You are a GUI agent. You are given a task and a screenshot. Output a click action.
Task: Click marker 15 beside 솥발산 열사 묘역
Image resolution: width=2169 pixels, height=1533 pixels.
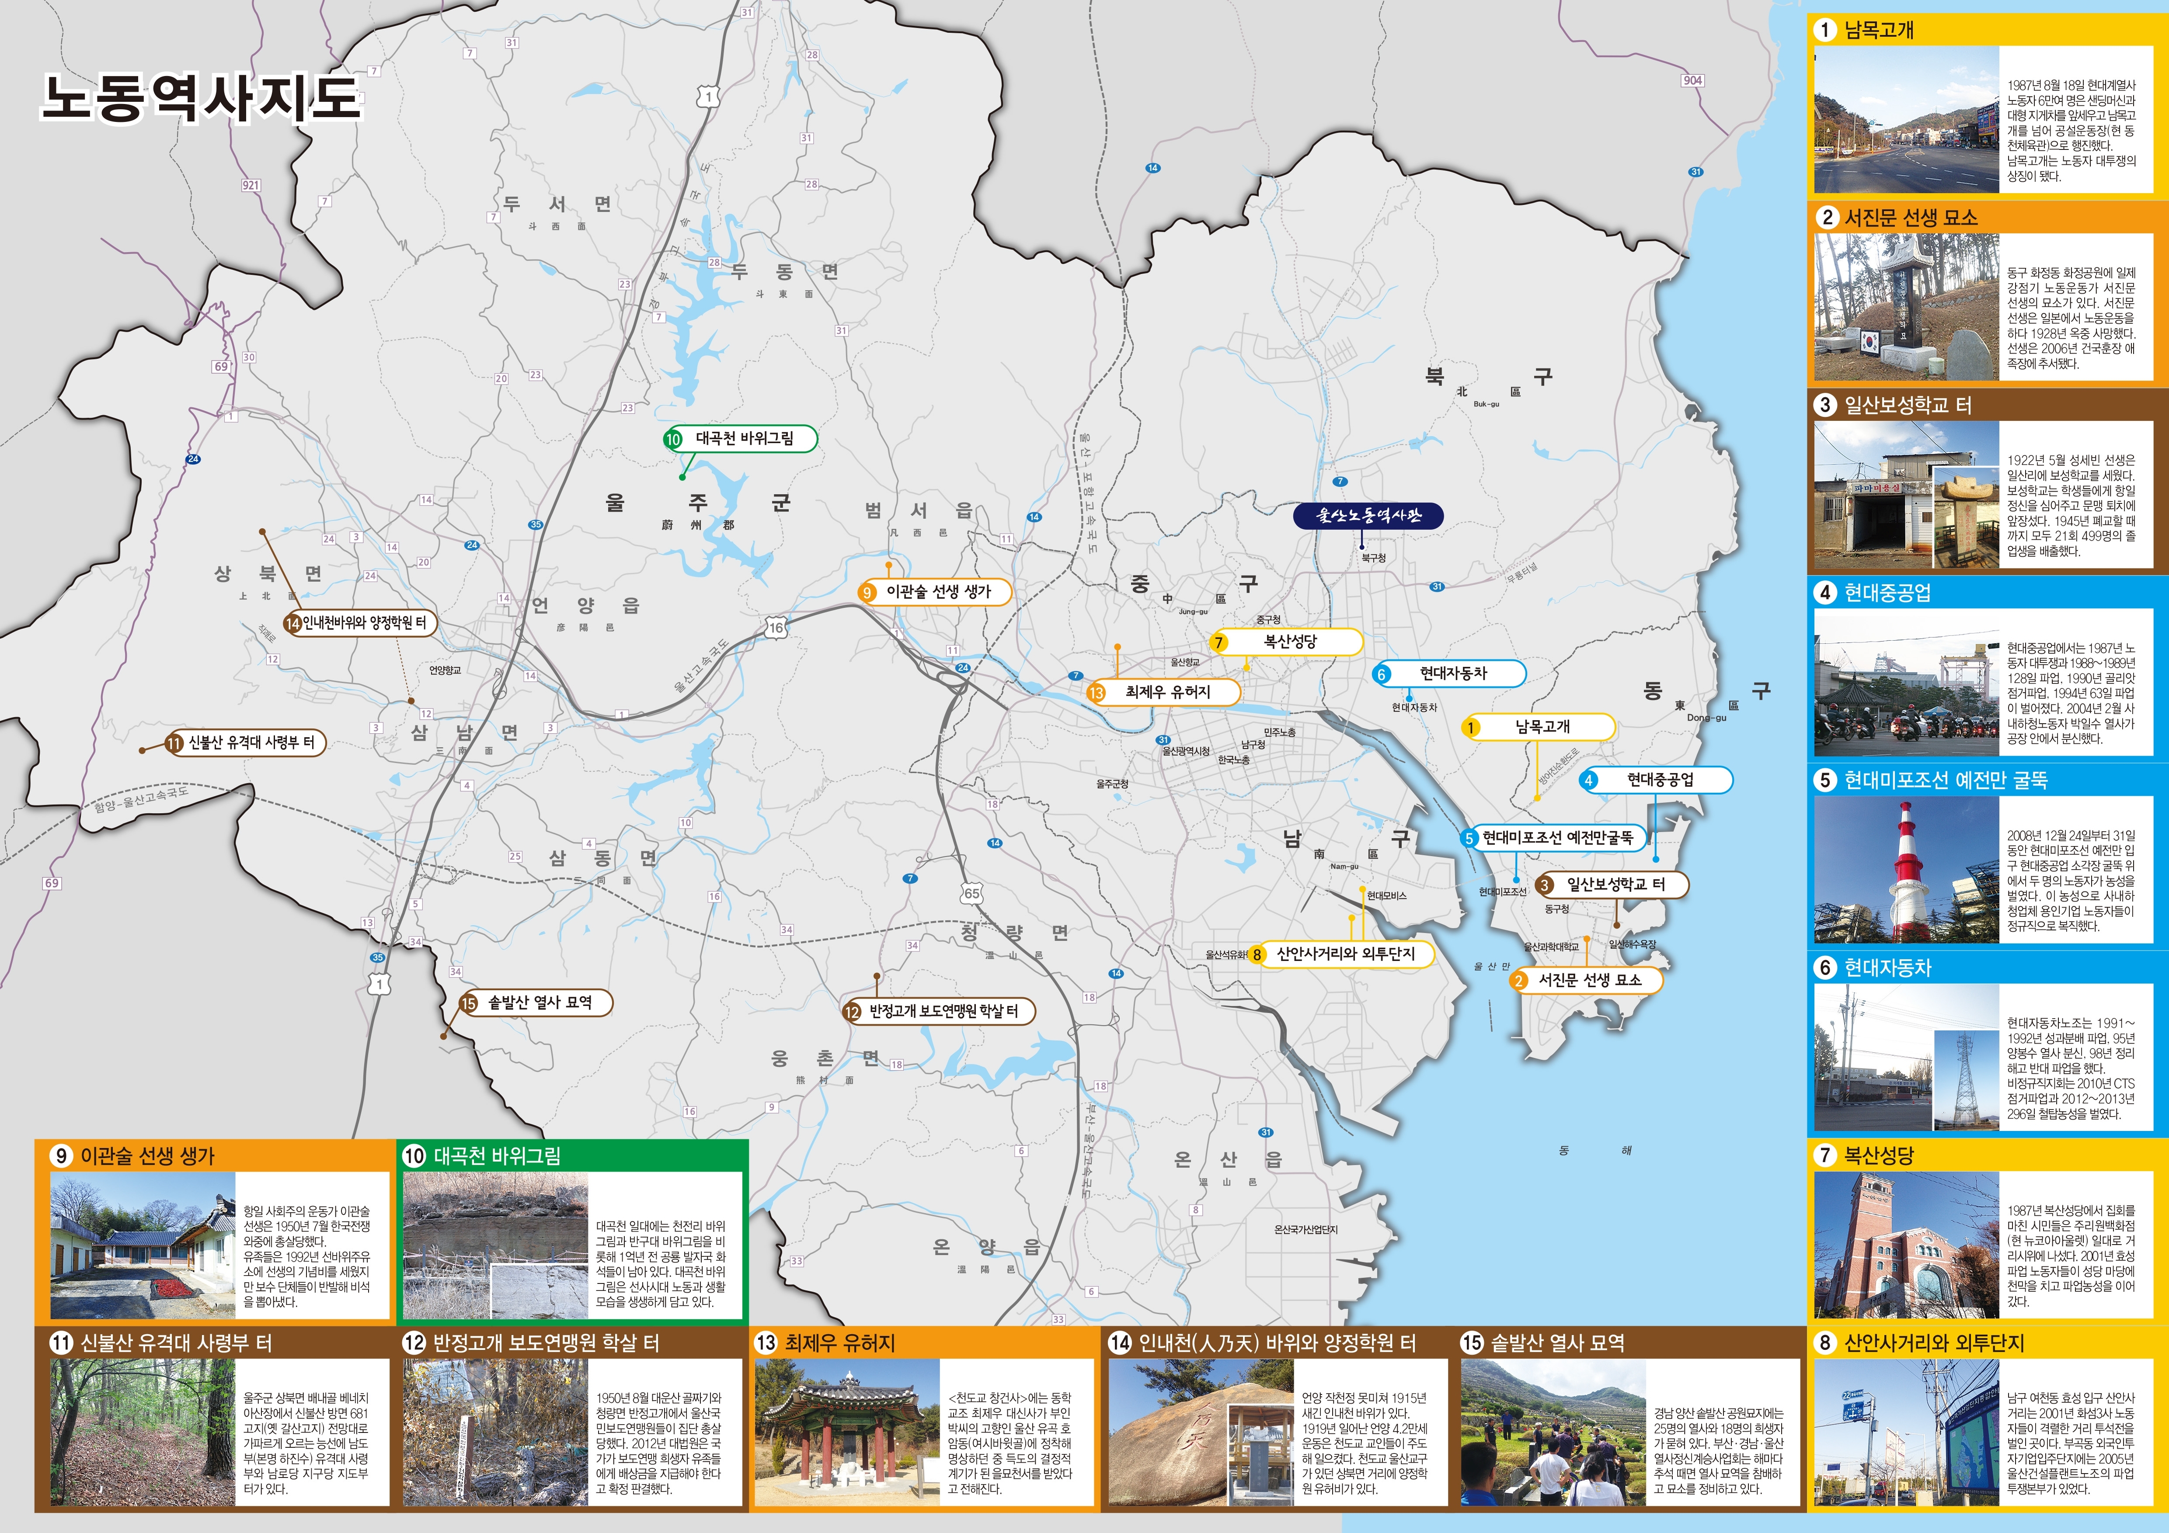click(x=468, y=1003)
